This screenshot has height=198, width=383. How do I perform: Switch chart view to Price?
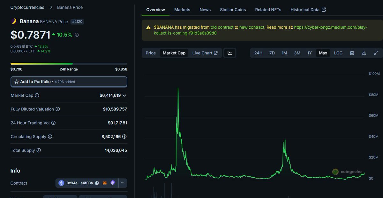point(151,53)
